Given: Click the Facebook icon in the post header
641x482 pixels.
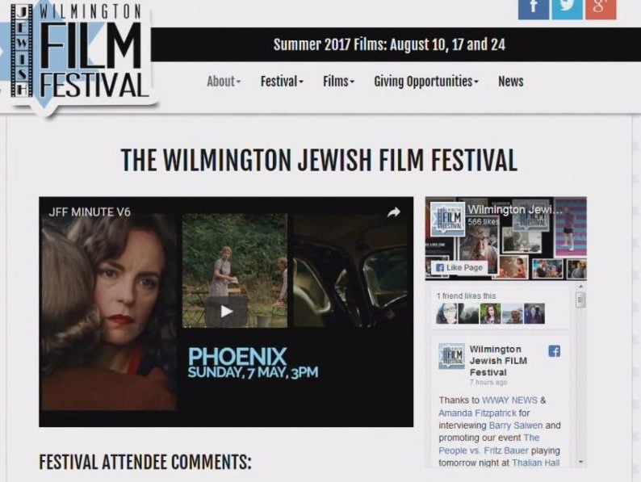Looking at the screenshot, I should pos(555,350).
